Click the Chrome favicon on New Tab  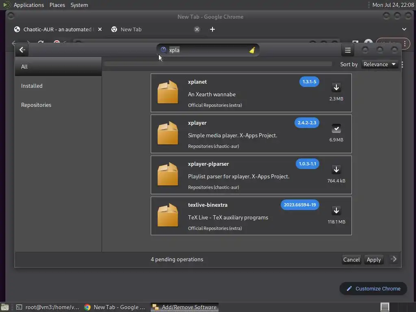tap(114, 29)
